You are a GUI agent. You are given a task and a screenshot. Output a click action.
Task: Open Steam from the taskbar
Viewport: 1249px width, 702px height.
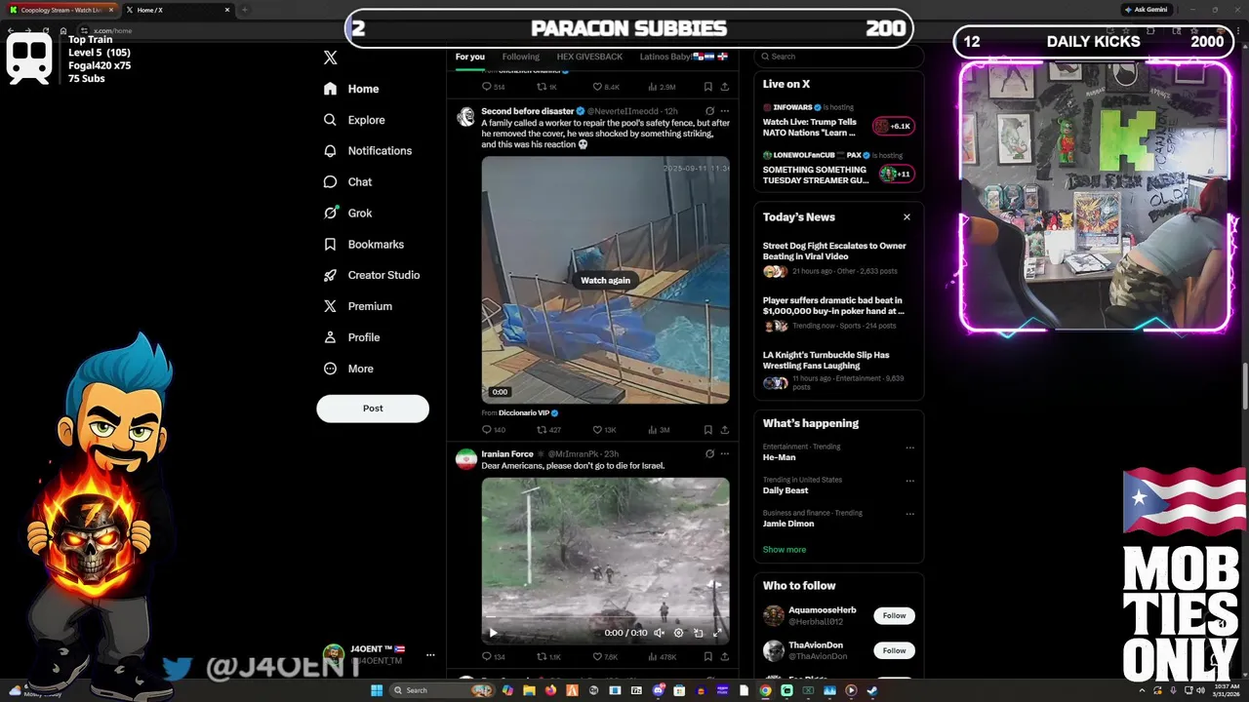[872, 690]
